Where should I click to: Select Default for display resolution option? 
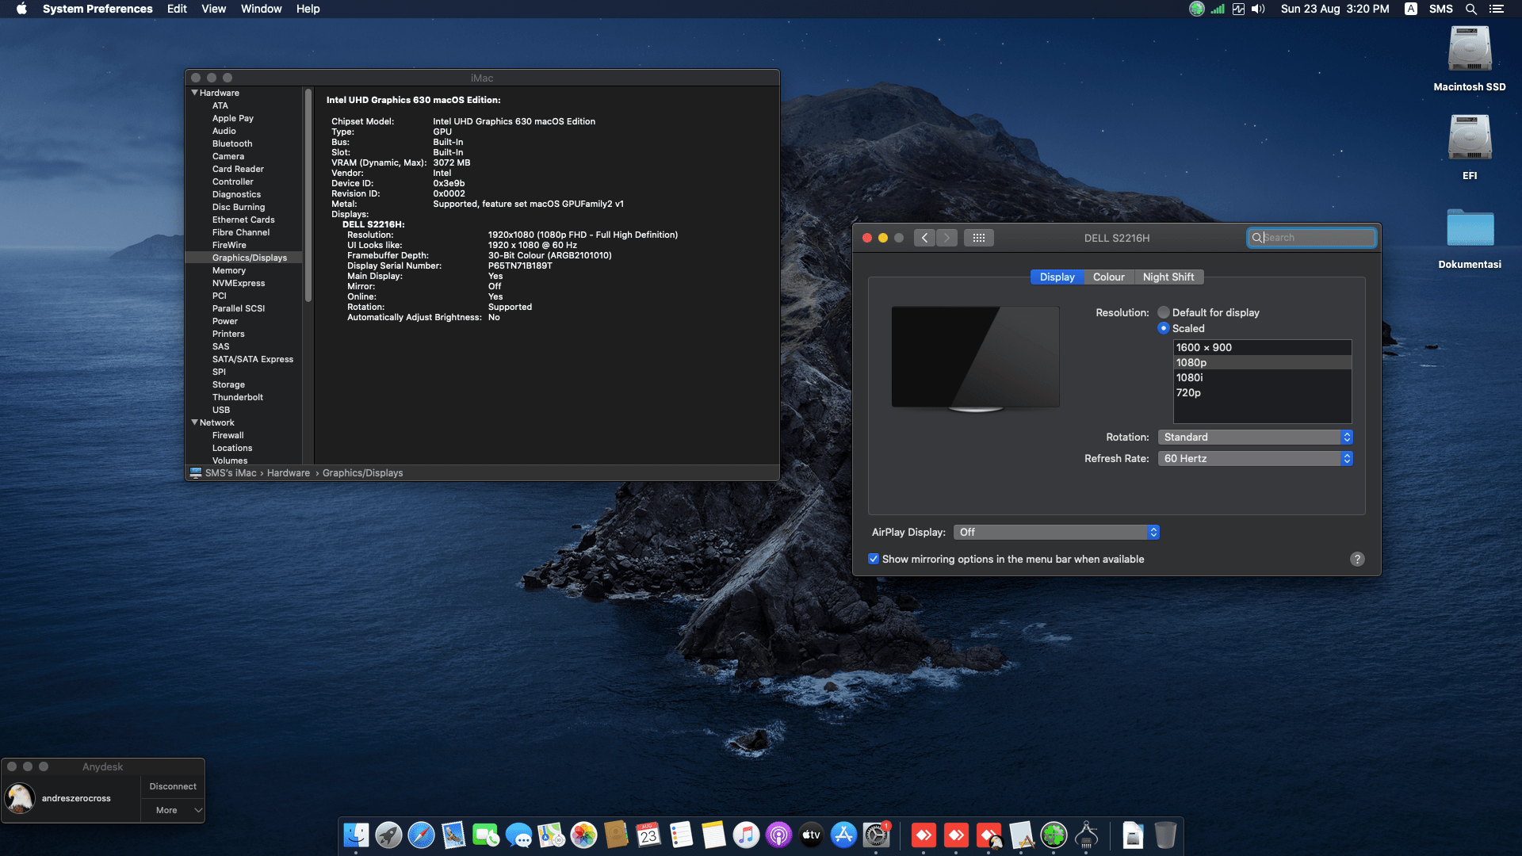point(1163,312)
